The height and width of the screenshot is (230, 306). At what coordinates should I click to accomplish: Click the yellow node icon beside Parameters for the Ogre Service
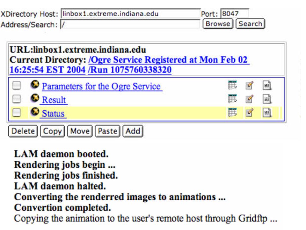coord(35,84)
